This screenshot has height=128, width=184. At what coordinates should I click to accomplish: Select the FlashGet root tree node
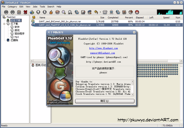click(11, 17)
